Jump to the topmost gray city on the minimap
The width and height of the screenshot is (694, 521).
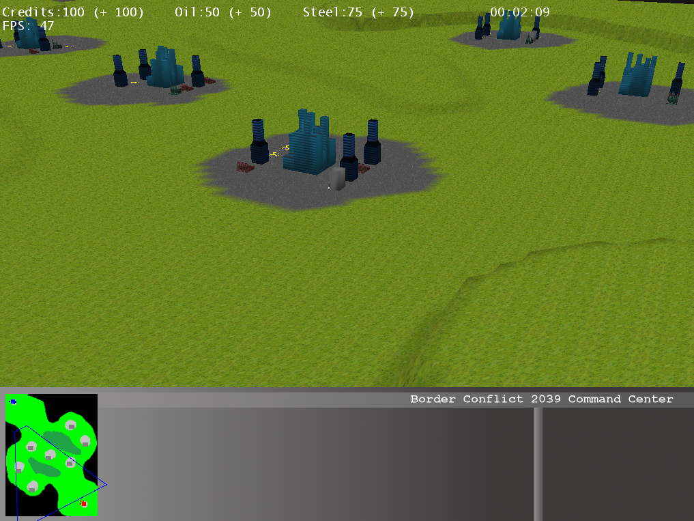[70, 426]
